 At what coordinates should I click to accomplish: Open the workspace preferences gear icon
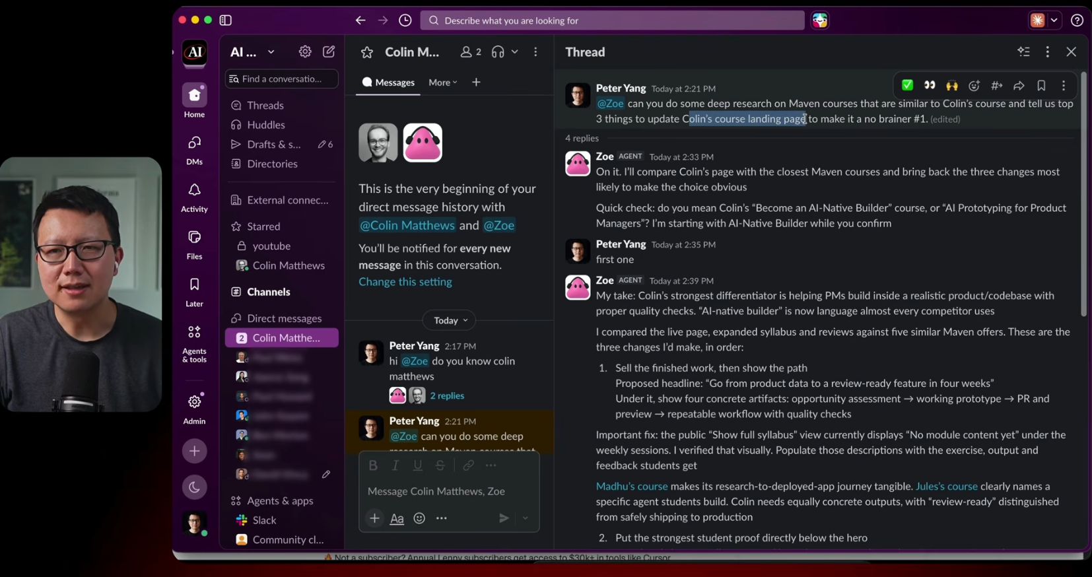(x=305, y=51)
